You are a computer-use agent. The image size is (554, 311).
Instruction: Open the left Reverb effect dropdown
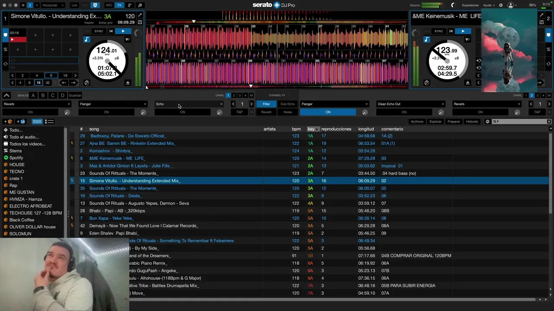(x=37, y=104)
